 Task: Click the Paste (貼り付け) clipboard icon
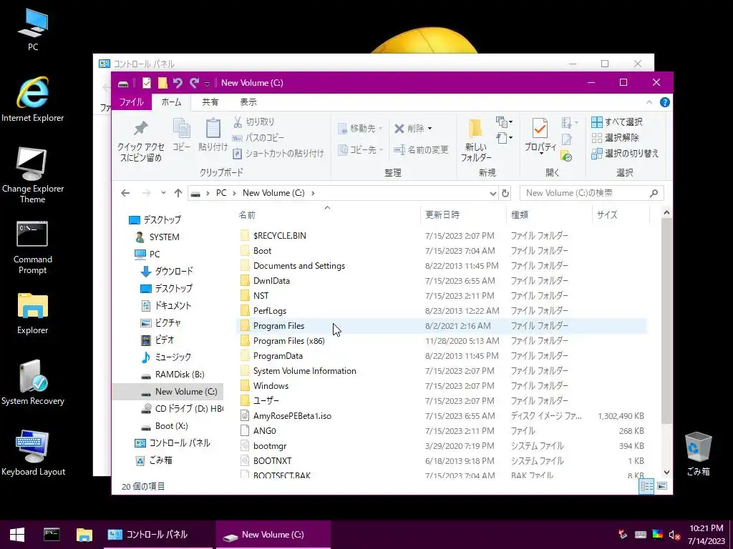click(213, 135)
